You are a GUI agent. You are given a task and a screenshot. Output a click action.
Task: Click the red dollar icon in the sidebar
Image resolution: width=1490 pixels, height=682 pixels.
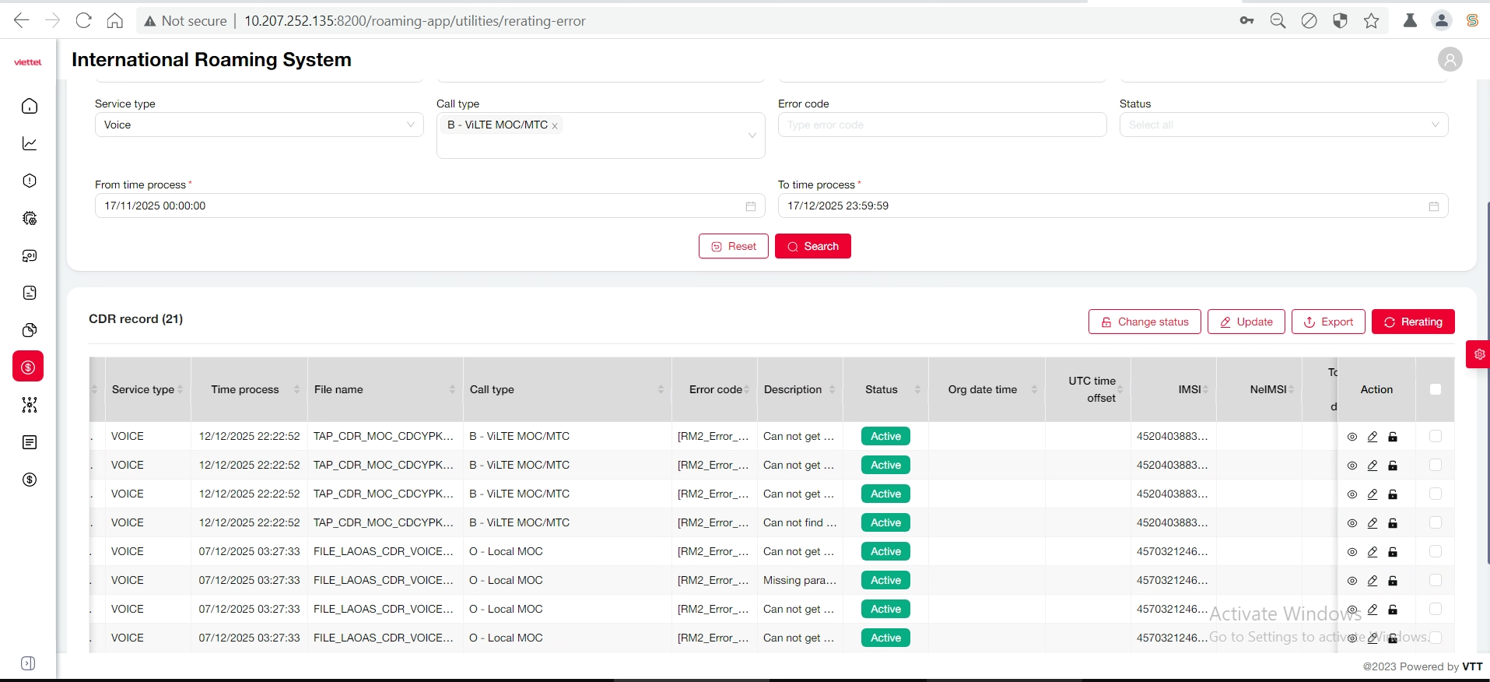28,367
